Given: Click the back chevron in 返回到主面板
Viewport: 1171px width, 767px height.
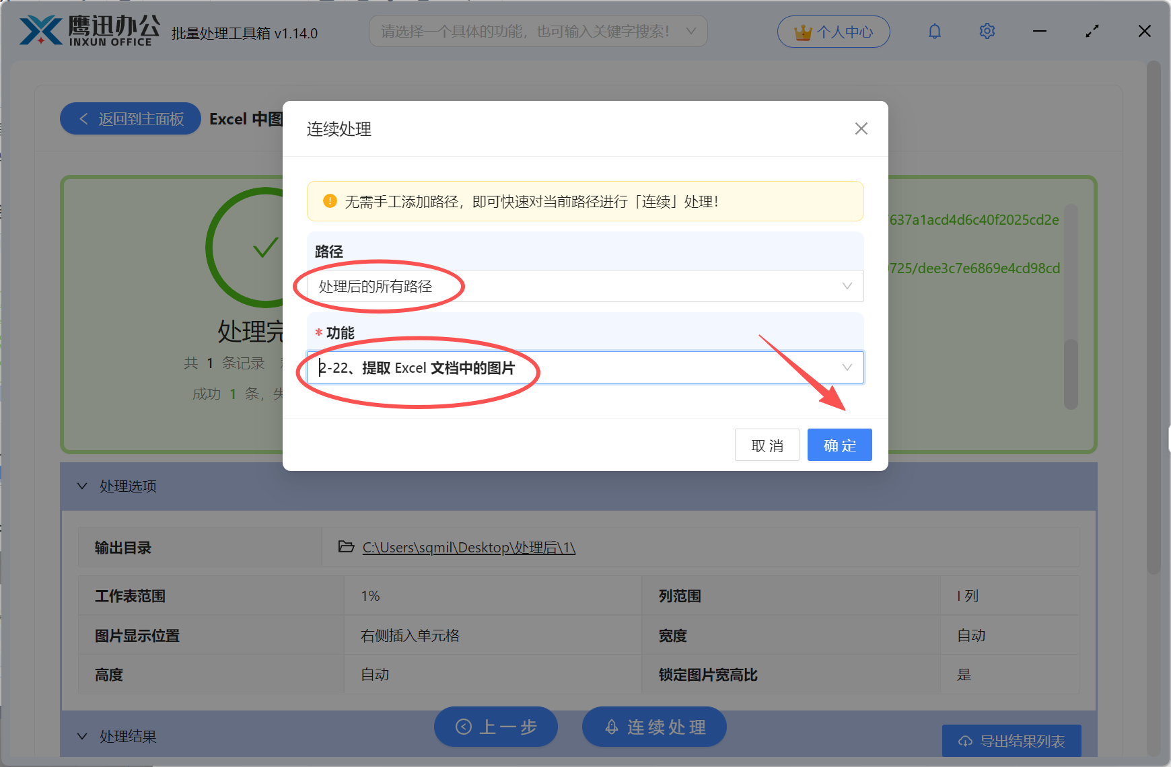Looking at the screenshot, I should (83, 118).
